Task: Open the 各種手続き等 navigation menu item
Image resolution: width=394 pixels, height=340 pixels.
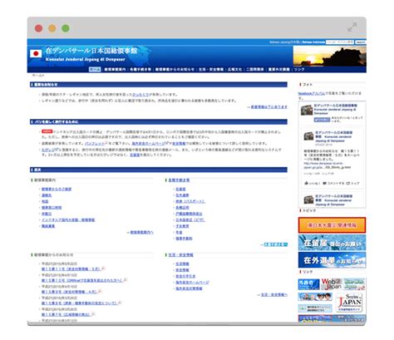Action: (140, 69)
